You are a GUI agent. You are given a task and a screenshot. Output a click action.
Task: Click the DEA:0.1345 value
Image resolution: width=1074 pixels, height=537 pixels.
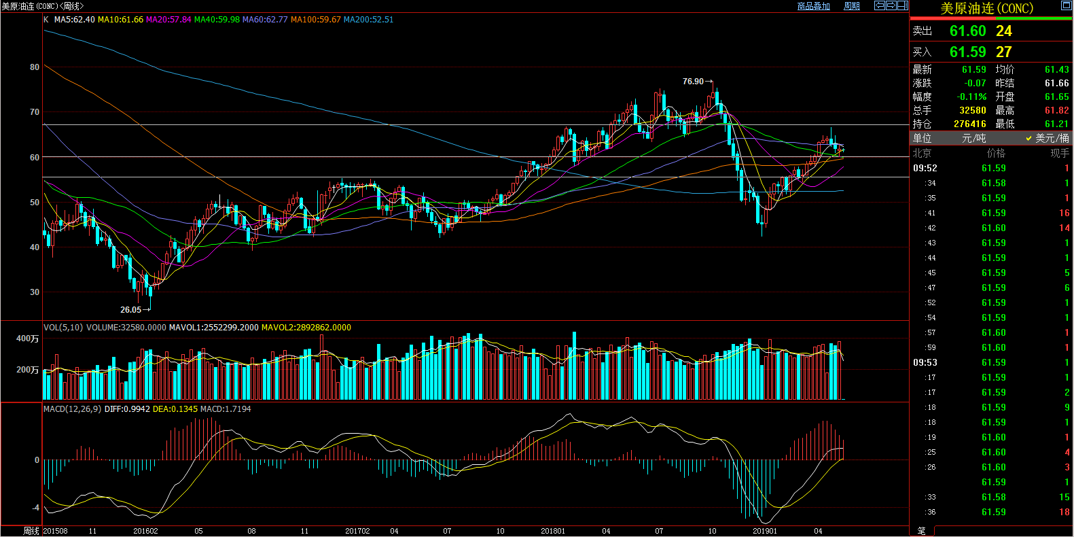click(175, 409)
